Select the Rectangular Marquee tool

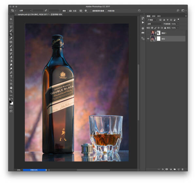point(11,23)
